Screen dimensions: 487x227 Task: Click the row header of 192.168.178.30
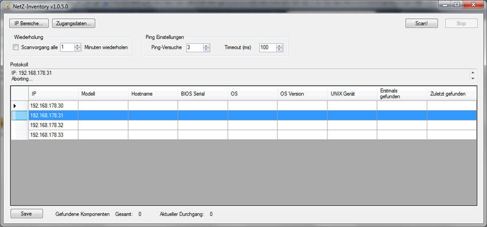[20, 105]
